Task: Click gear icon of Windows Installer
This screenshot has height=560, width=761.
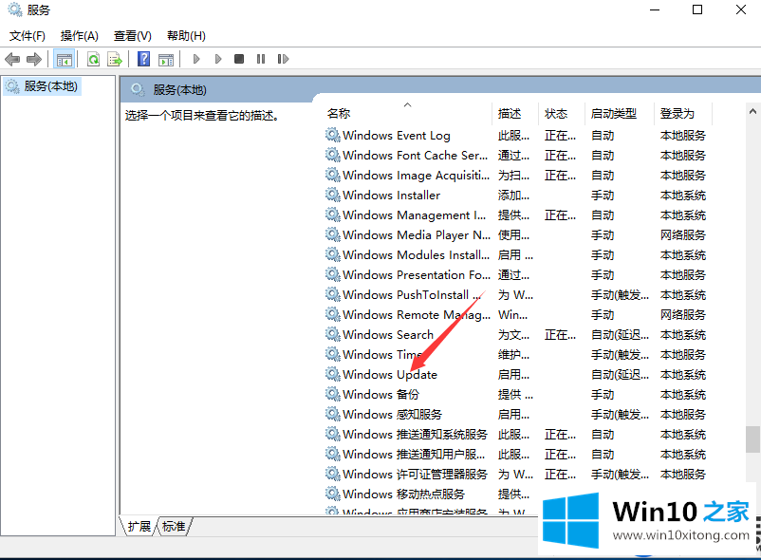Action: coord(332,195)
